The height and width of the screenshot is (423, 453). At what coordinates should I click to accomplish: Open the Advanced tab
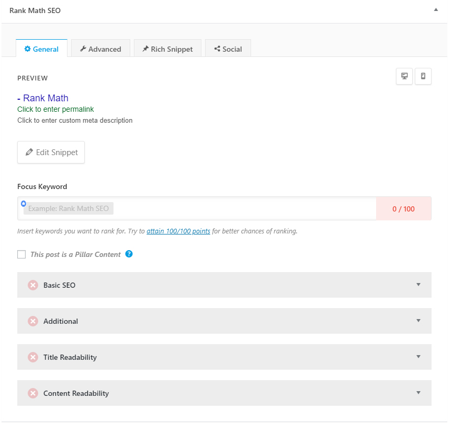(x=100, y=49)
